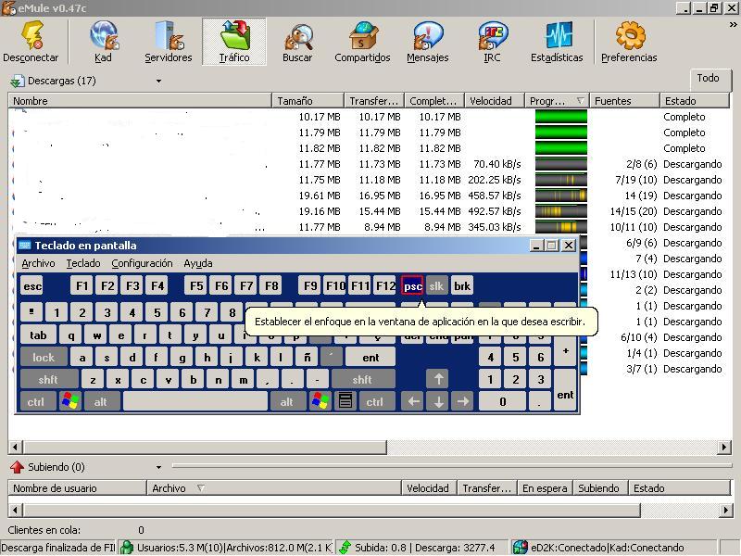The width and height of the screenshot is (741, 556).
Task: Click the down arrow key
Action: click(438, 402)
